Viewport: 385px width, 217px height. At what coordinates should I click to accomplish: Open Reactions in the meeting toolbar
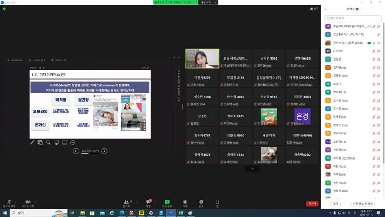201,202
